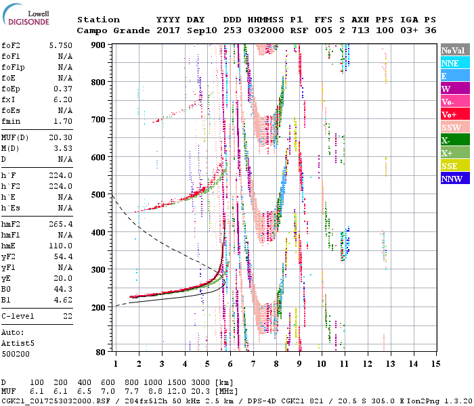
Task: Click the Lowell Digisonde logo
Action: pos(26,15)
